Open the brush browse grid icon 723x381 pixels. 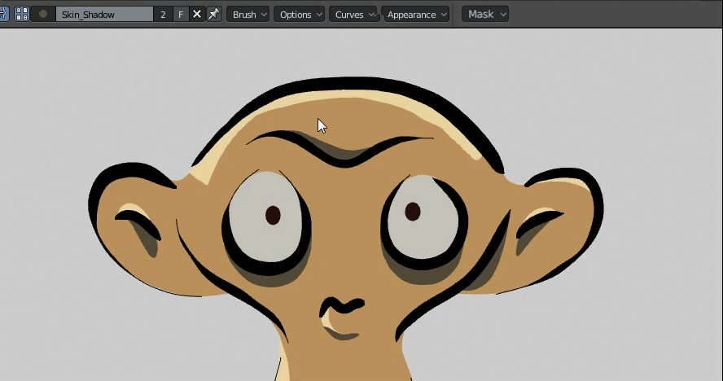(22, 15)
